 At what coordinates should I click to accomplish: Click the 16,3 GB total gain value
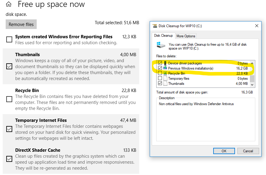click(247, 92)
